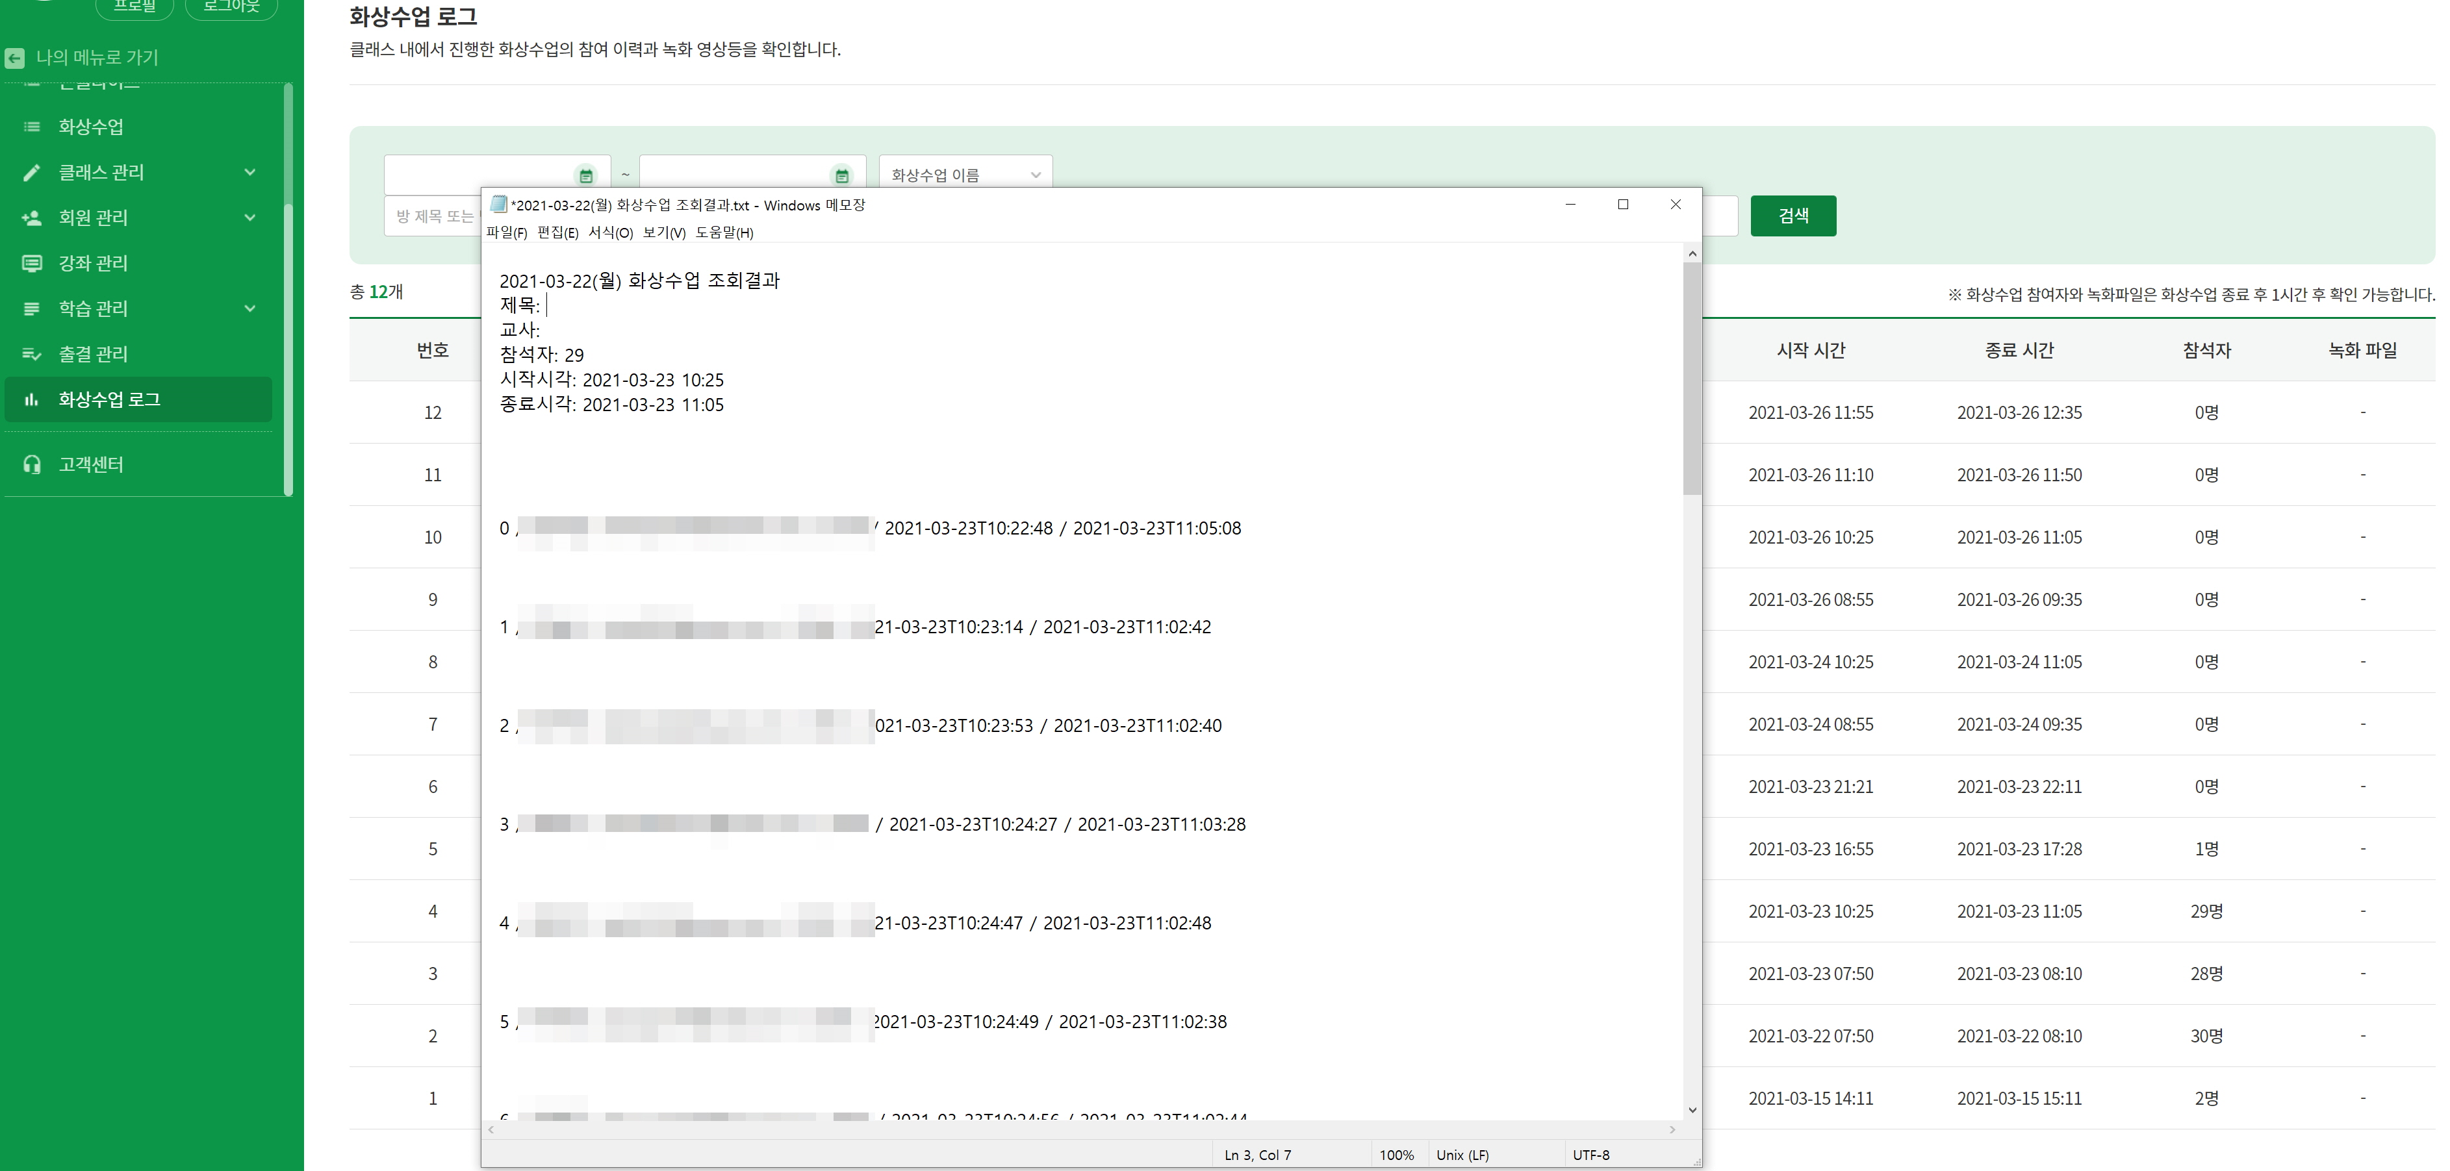This screenshot has width=2450, height=1171.
Task: Open the start date calendar picker icon
Action: pos(586,175)
